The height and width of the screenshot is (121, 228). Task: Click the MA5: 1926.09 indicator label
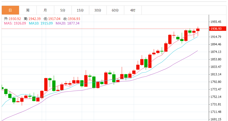(x=15, y=23)
